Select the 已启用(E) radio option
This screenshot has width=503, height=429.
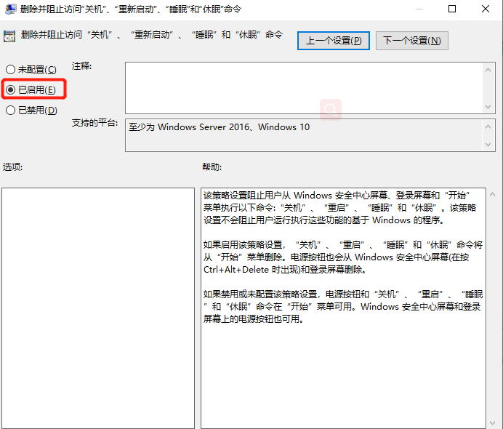31,90
